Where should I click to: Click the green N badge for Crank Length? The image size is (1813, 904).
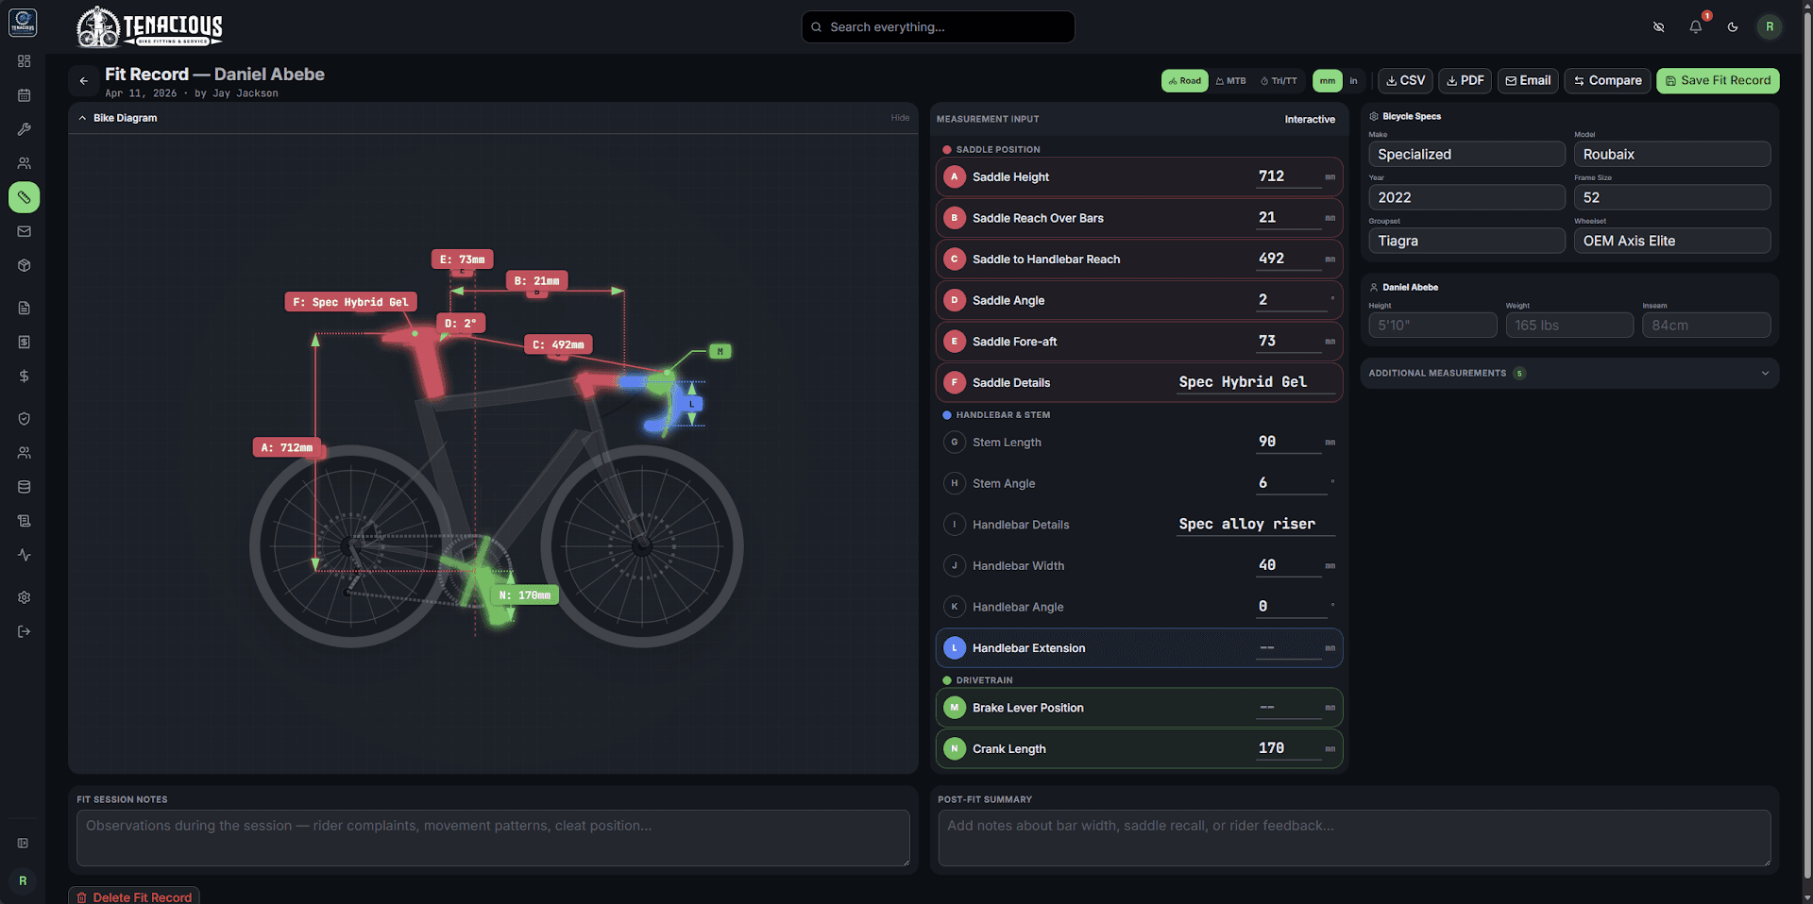(954, 748)
